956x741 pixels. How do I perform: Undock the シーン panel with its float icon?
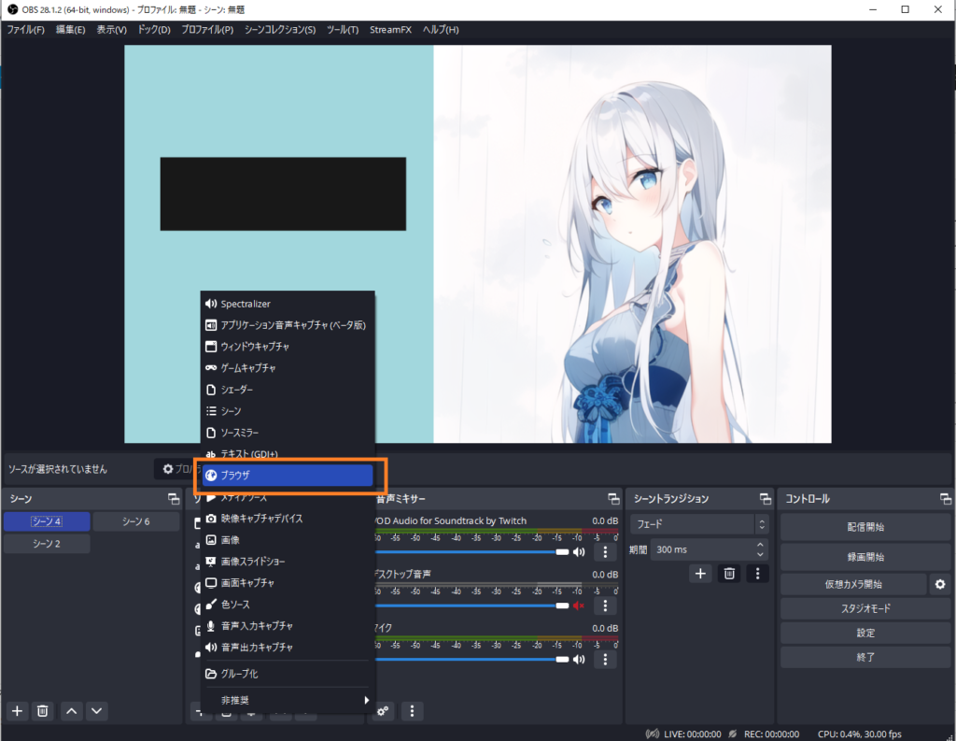(174, 499)
